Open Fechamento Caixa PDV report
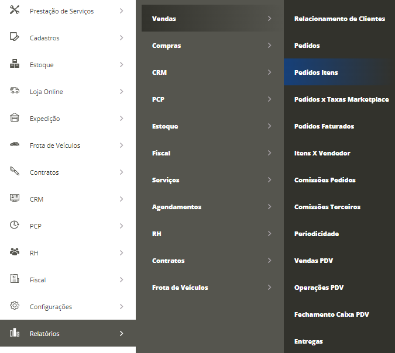395x353 pixels. coord(331,314)
